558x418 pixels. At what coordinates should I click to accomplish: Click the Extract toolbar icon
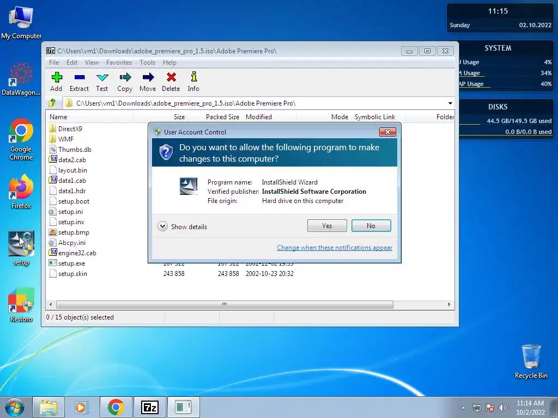tap(79, 82)
